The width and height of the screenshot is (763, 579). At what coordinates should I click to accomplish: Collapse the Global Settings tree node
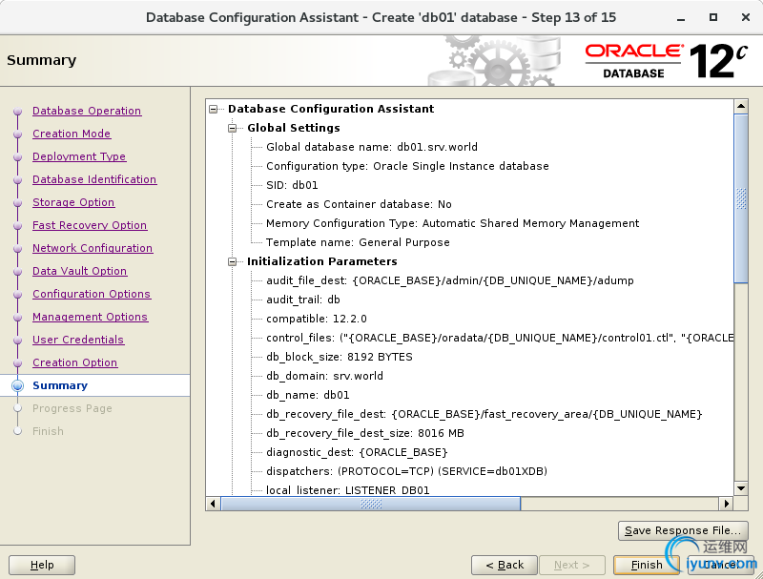coord(233,128)
